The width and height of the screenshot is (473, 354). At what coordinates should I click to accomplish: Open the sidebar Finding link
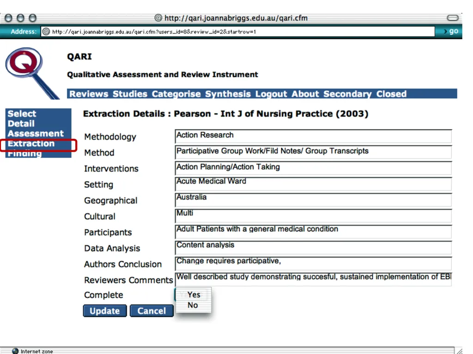pyautogui.click(x=24, y=153)
